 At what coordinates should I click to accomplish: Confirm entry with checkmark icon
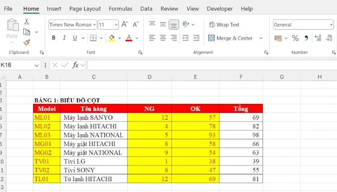[x=65, y=65]
